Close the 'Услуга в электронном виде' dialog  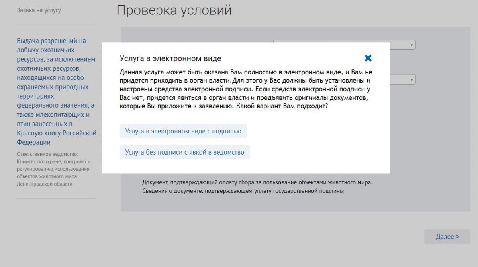368,58
